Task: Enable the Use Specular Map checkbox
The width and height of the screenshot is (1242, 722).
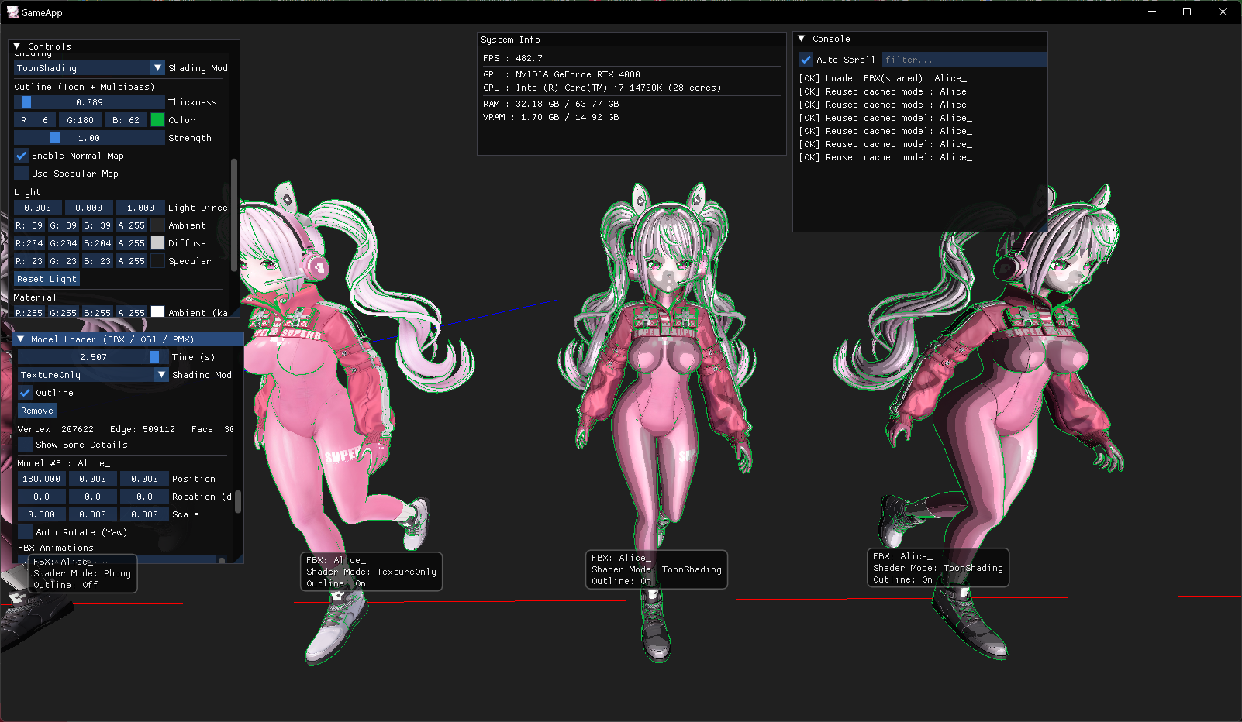Action: click(x=21, y=174)
